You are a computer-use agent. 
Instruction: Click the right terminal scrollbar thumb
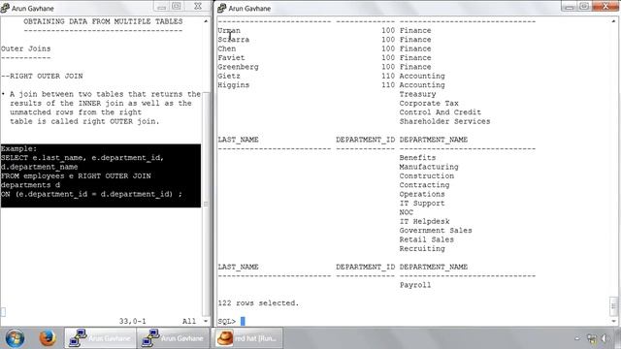tap(614, 306)
